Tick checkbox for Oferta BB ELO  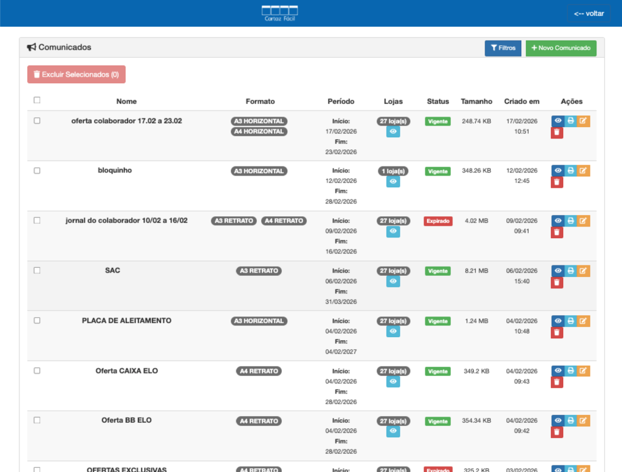(37, 420)
